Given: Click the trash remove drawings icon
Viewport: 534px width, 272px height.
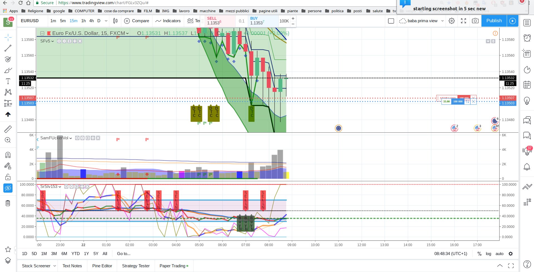Looking at the screenshot, I should point(8,203).
